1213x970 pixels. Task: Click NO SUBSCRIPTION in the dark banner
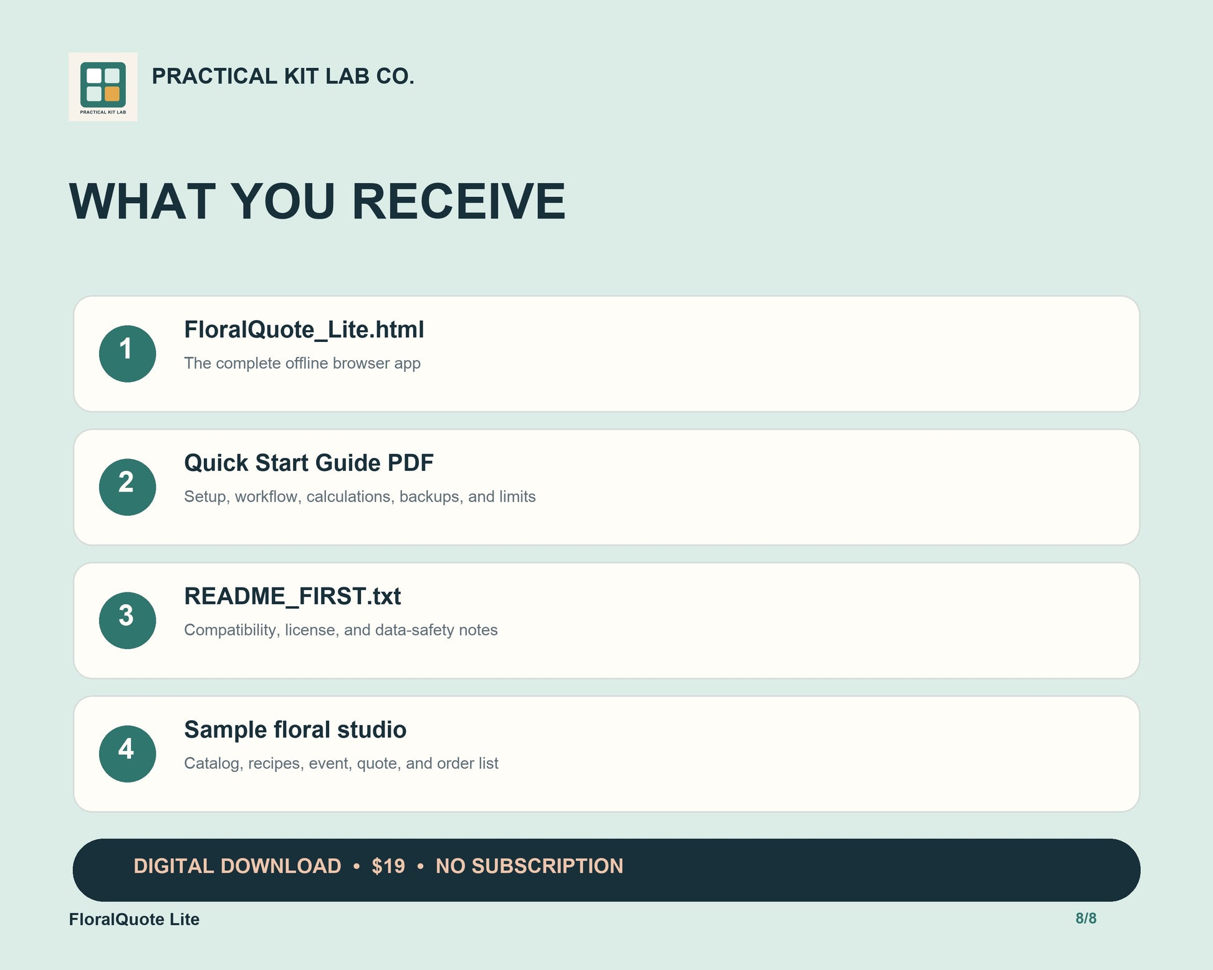coord(529,866)
